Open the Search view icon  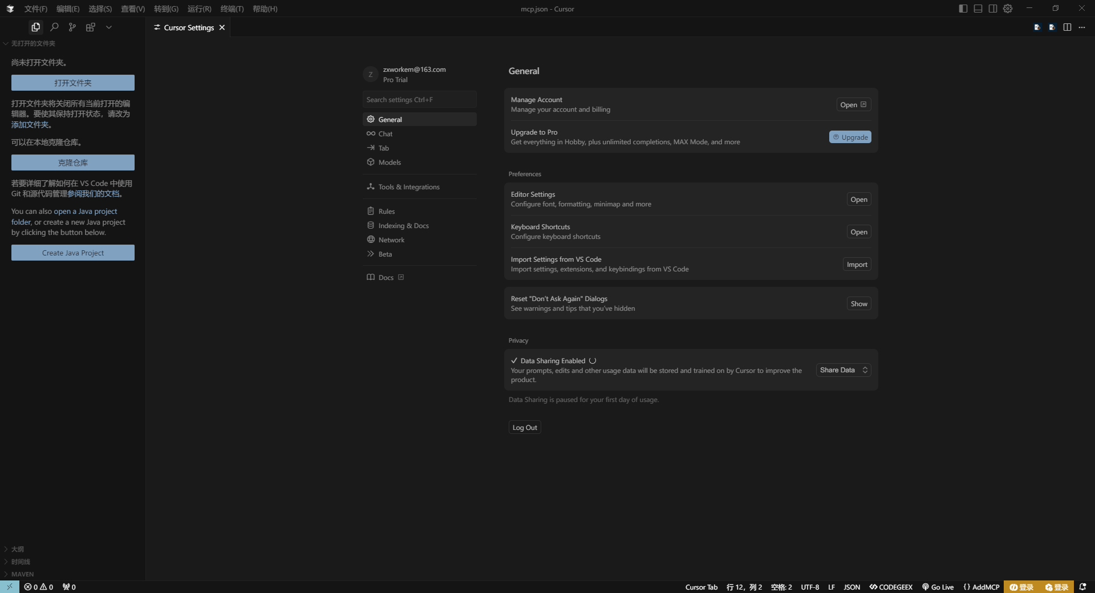pos(54,27)
